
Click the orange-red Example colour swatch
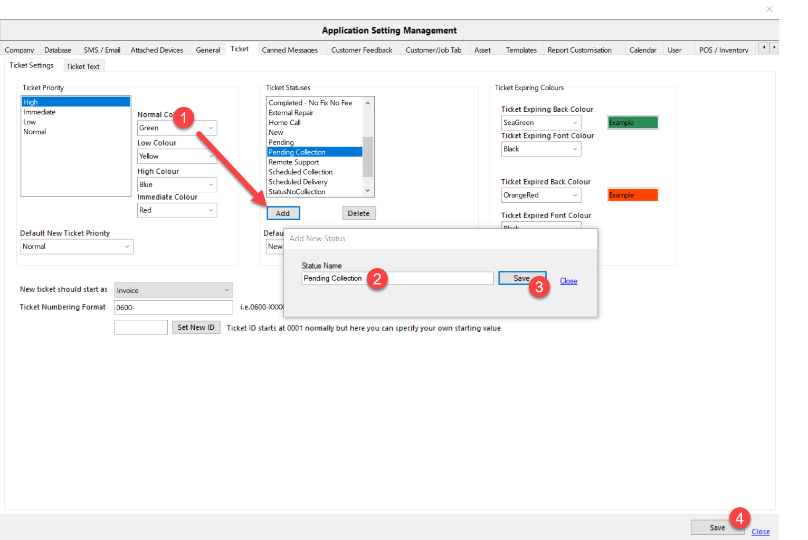pos(633,195)
